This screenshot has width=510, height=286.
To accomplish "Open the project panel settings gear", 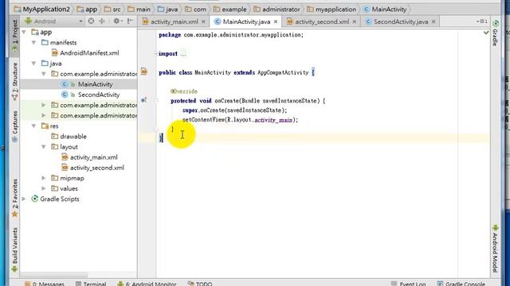I will (x=117, y=21).
